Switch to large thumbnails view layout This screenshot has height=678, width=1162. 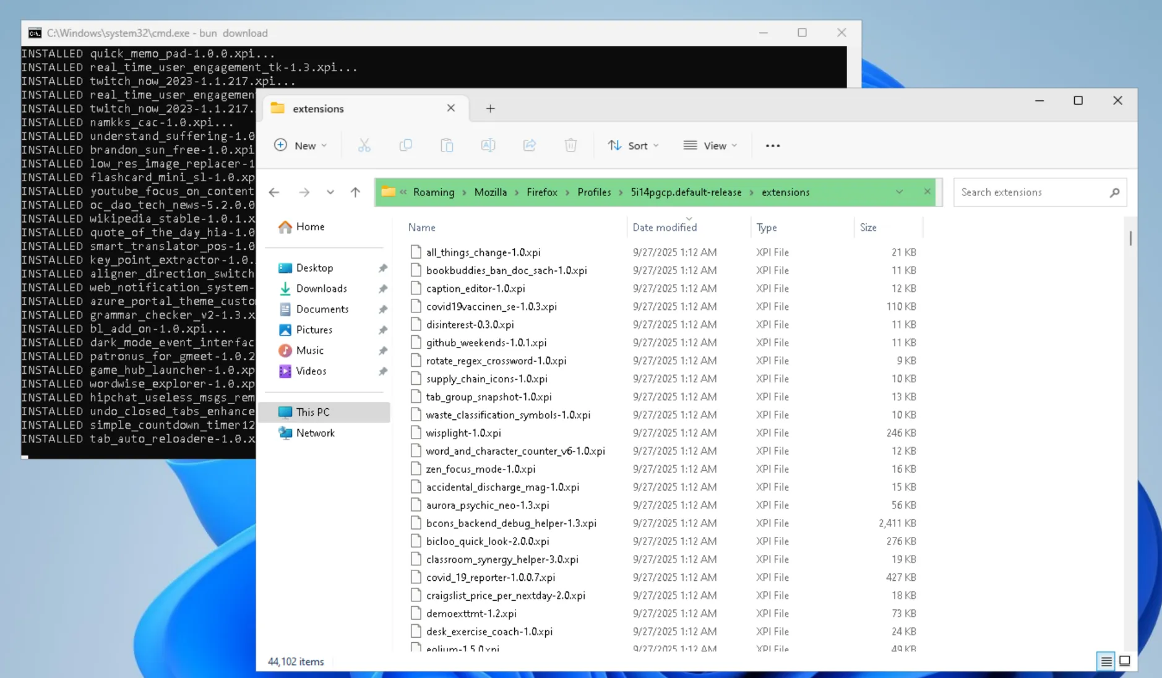(x=1125, y=661)
